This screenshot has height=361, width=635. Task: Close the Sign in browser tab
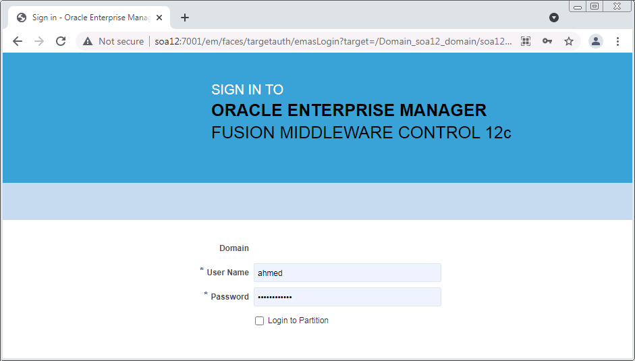[x=159, y=18]
